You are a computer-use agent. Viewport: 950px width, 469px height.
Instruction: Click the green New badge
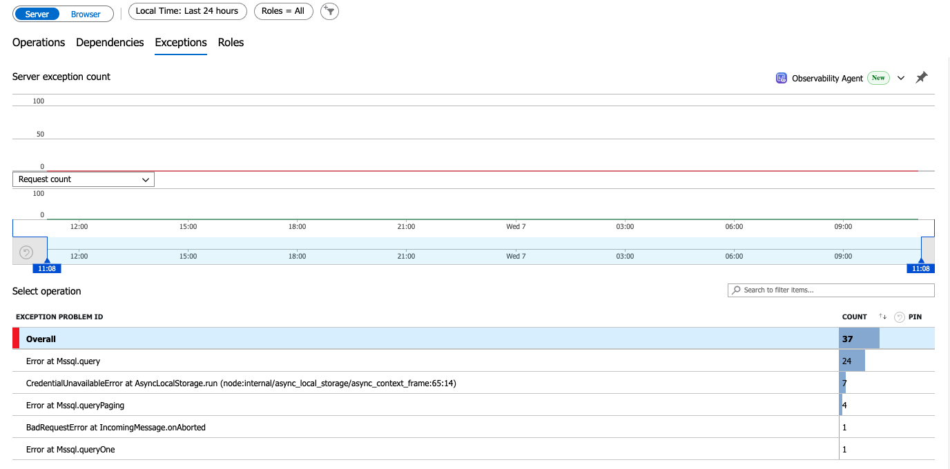click(x=878, y=78)
